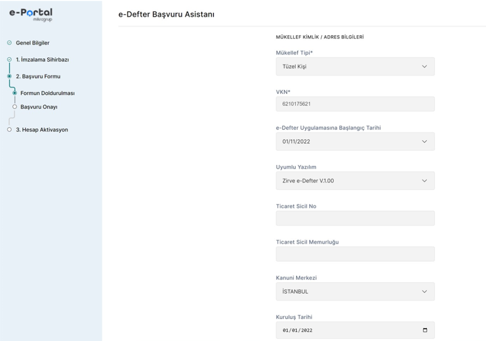Open Başvuru Onayı sub-step
Viewport: 486px width, 341px height.
38,107
